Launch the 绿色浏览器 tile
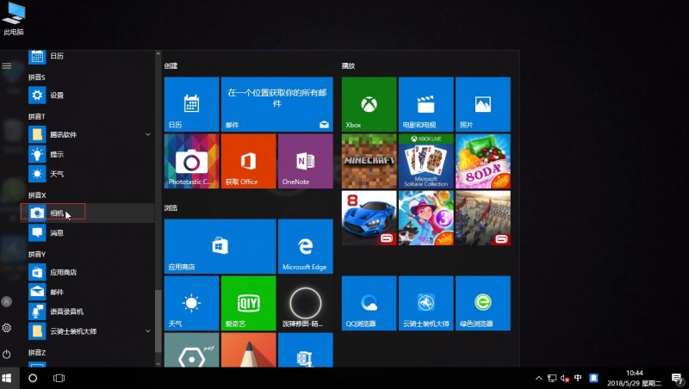Screen dimensions: 689x389 point(483,303)
